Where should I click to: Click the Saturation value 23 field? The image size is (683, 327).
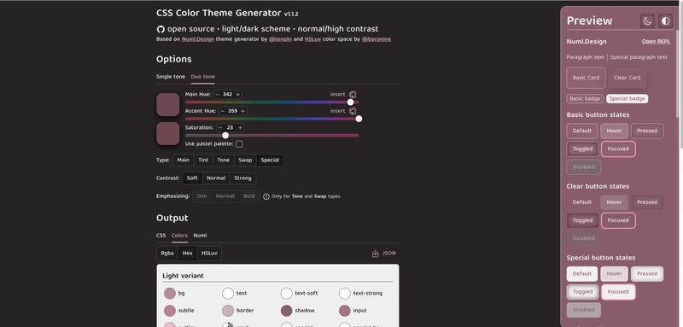click(x=230, y=127)
